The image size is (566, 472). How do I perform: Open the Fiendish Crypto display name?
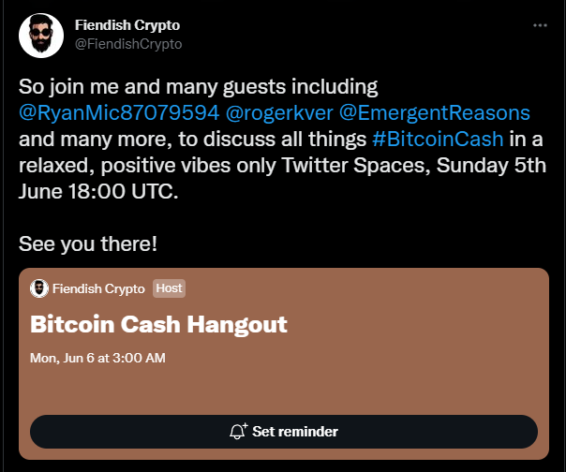tap(127, 25)
